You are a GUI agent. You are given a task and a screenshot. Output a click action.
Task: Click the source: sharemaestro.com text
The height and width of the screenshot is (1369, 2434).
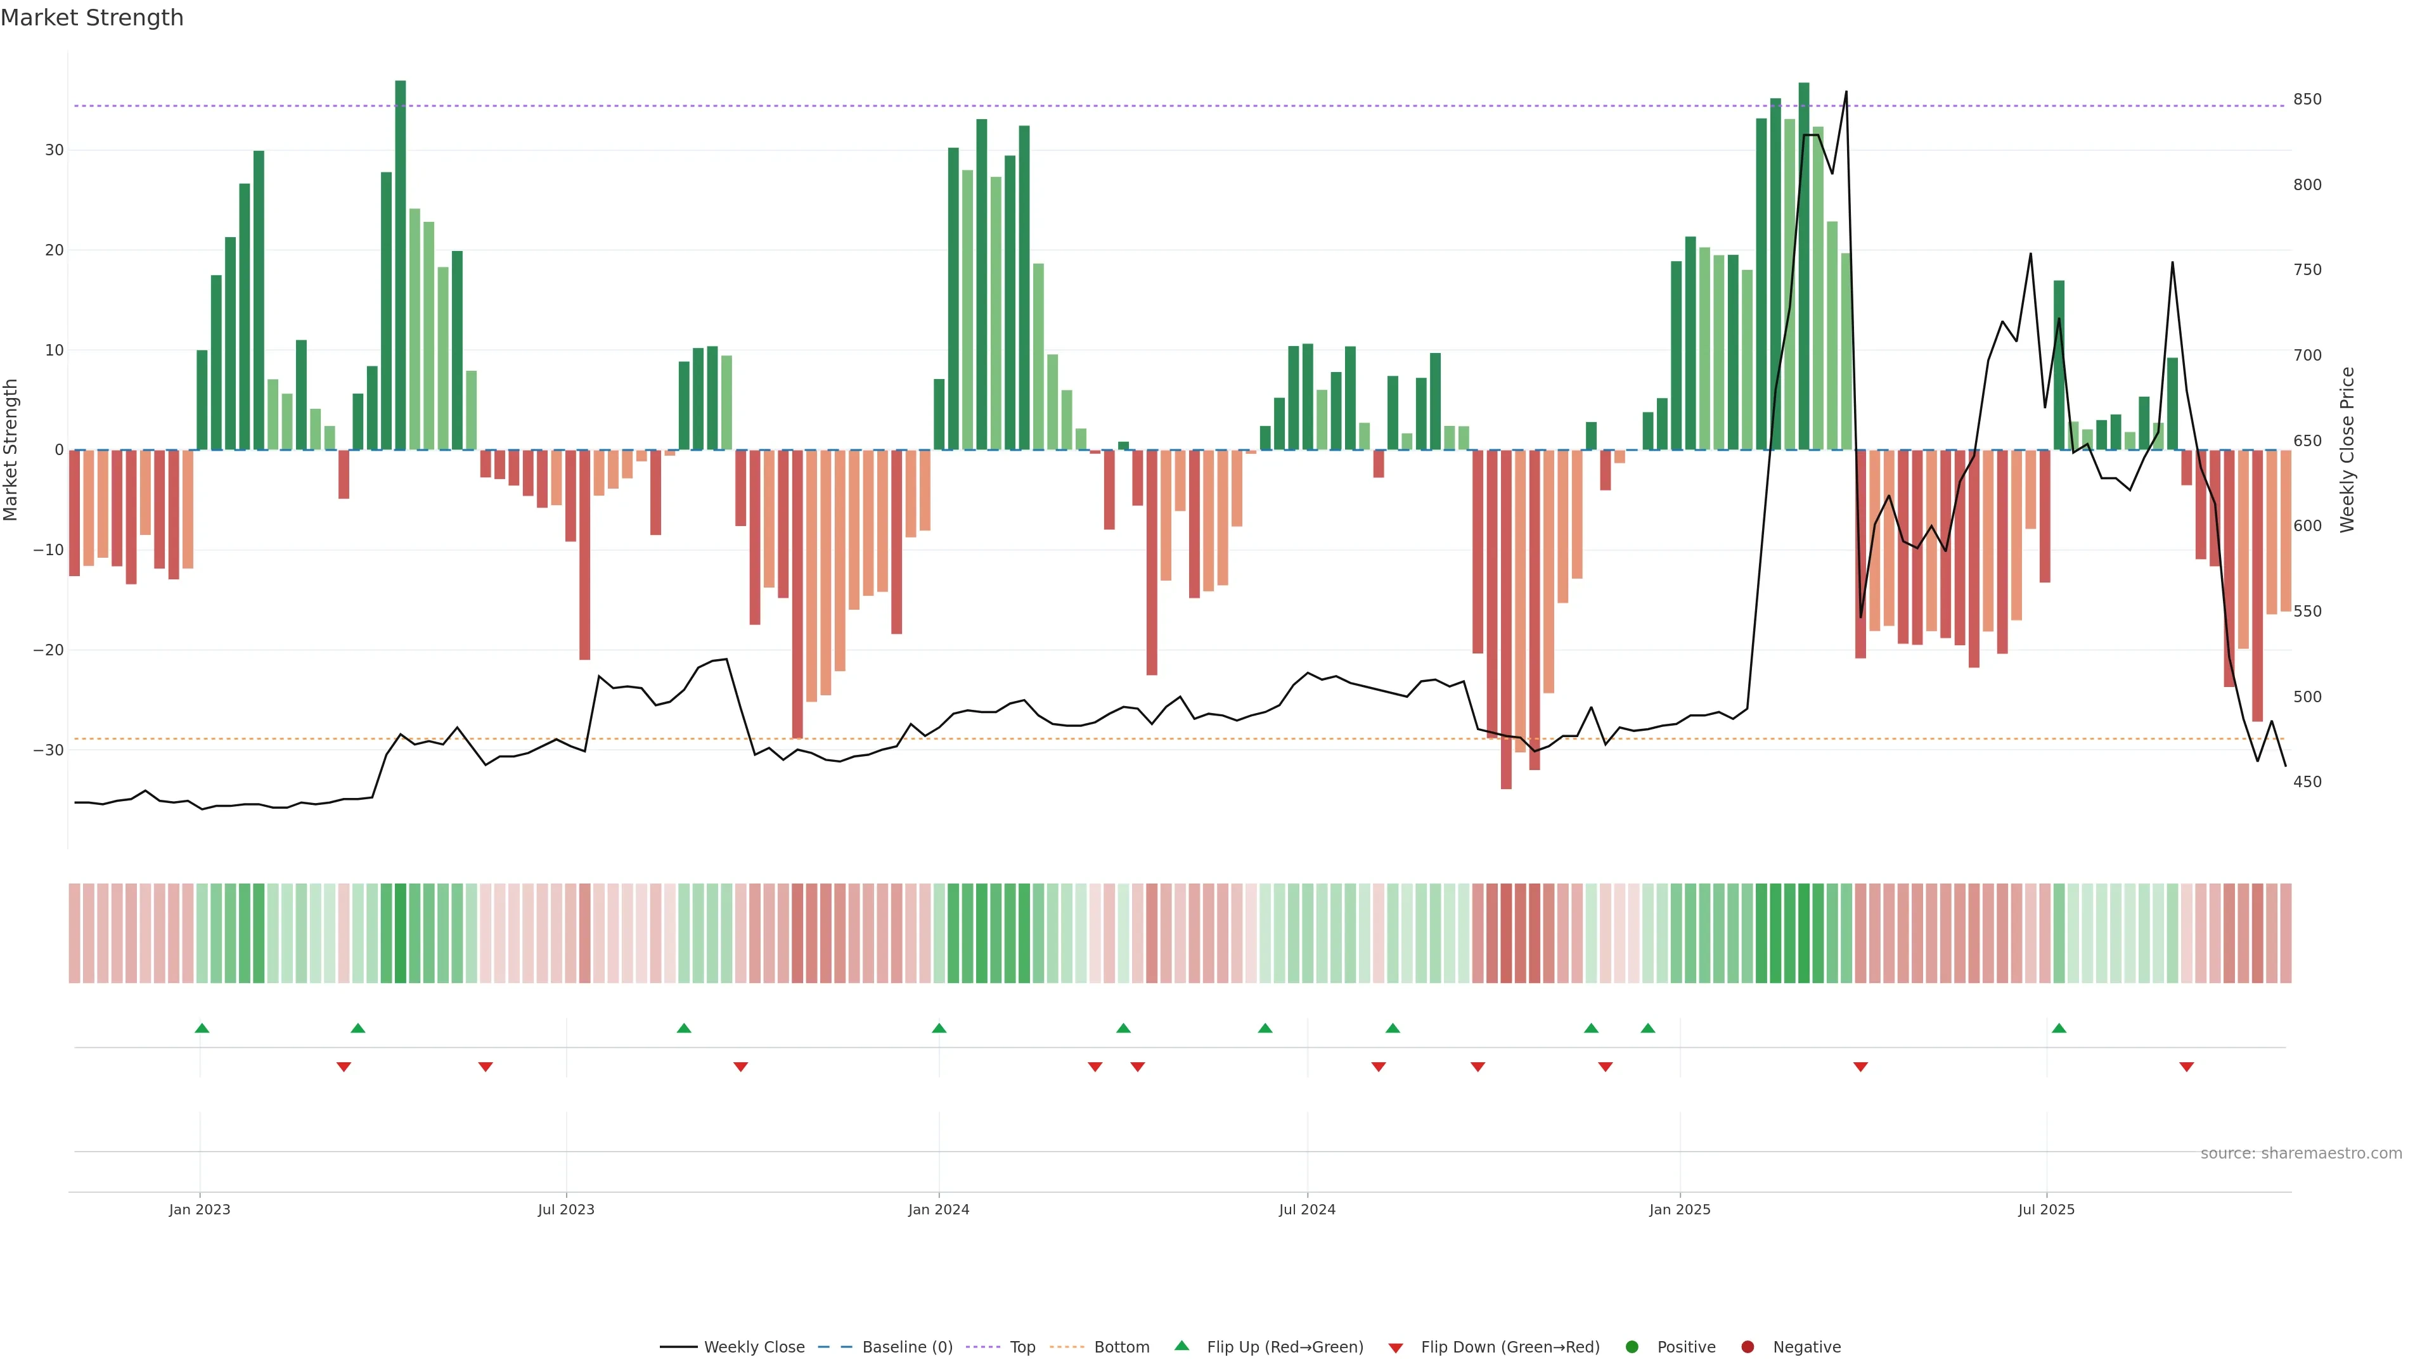(2301, 1153)
